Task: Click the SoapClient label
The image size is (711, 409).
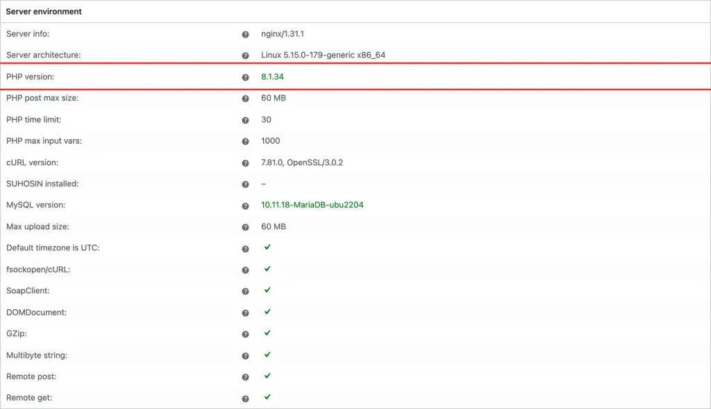Action: pos(28,290)
